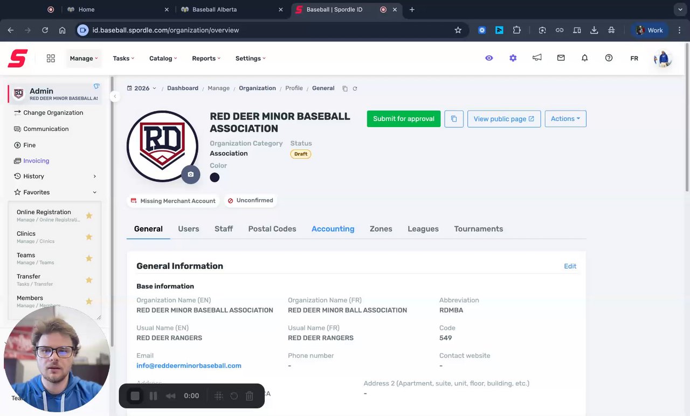The image size is (690, 416).
Task: Expand the History sidebar item
Action: pyautogui.click(x=55, y=176)
